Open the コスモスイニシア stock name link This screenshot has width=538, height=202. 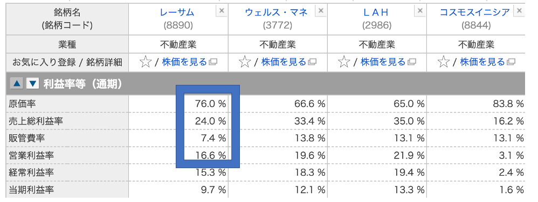coord(475,13)
